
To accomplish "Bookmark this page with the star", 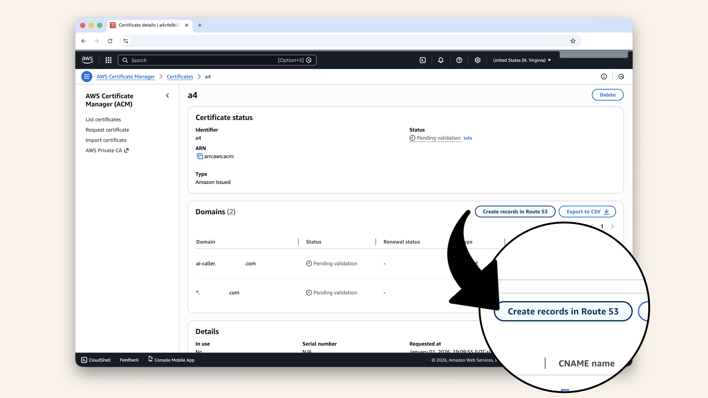I will coord(573,41).
